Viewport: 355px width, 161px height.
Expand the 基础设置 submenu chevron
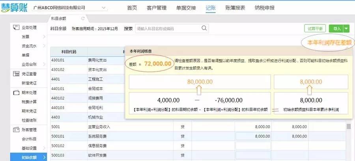point(44,148)
